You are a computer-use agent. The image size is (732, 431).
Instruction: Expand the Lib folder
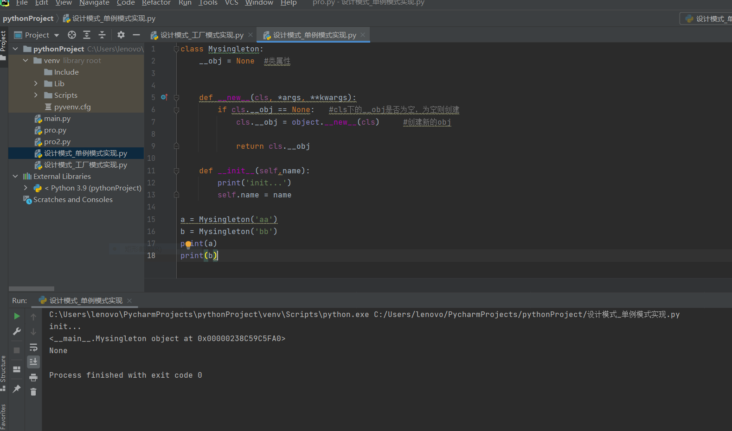point(36,83)
